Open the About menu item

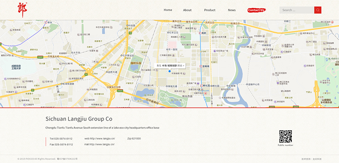(x=187, y=10)
